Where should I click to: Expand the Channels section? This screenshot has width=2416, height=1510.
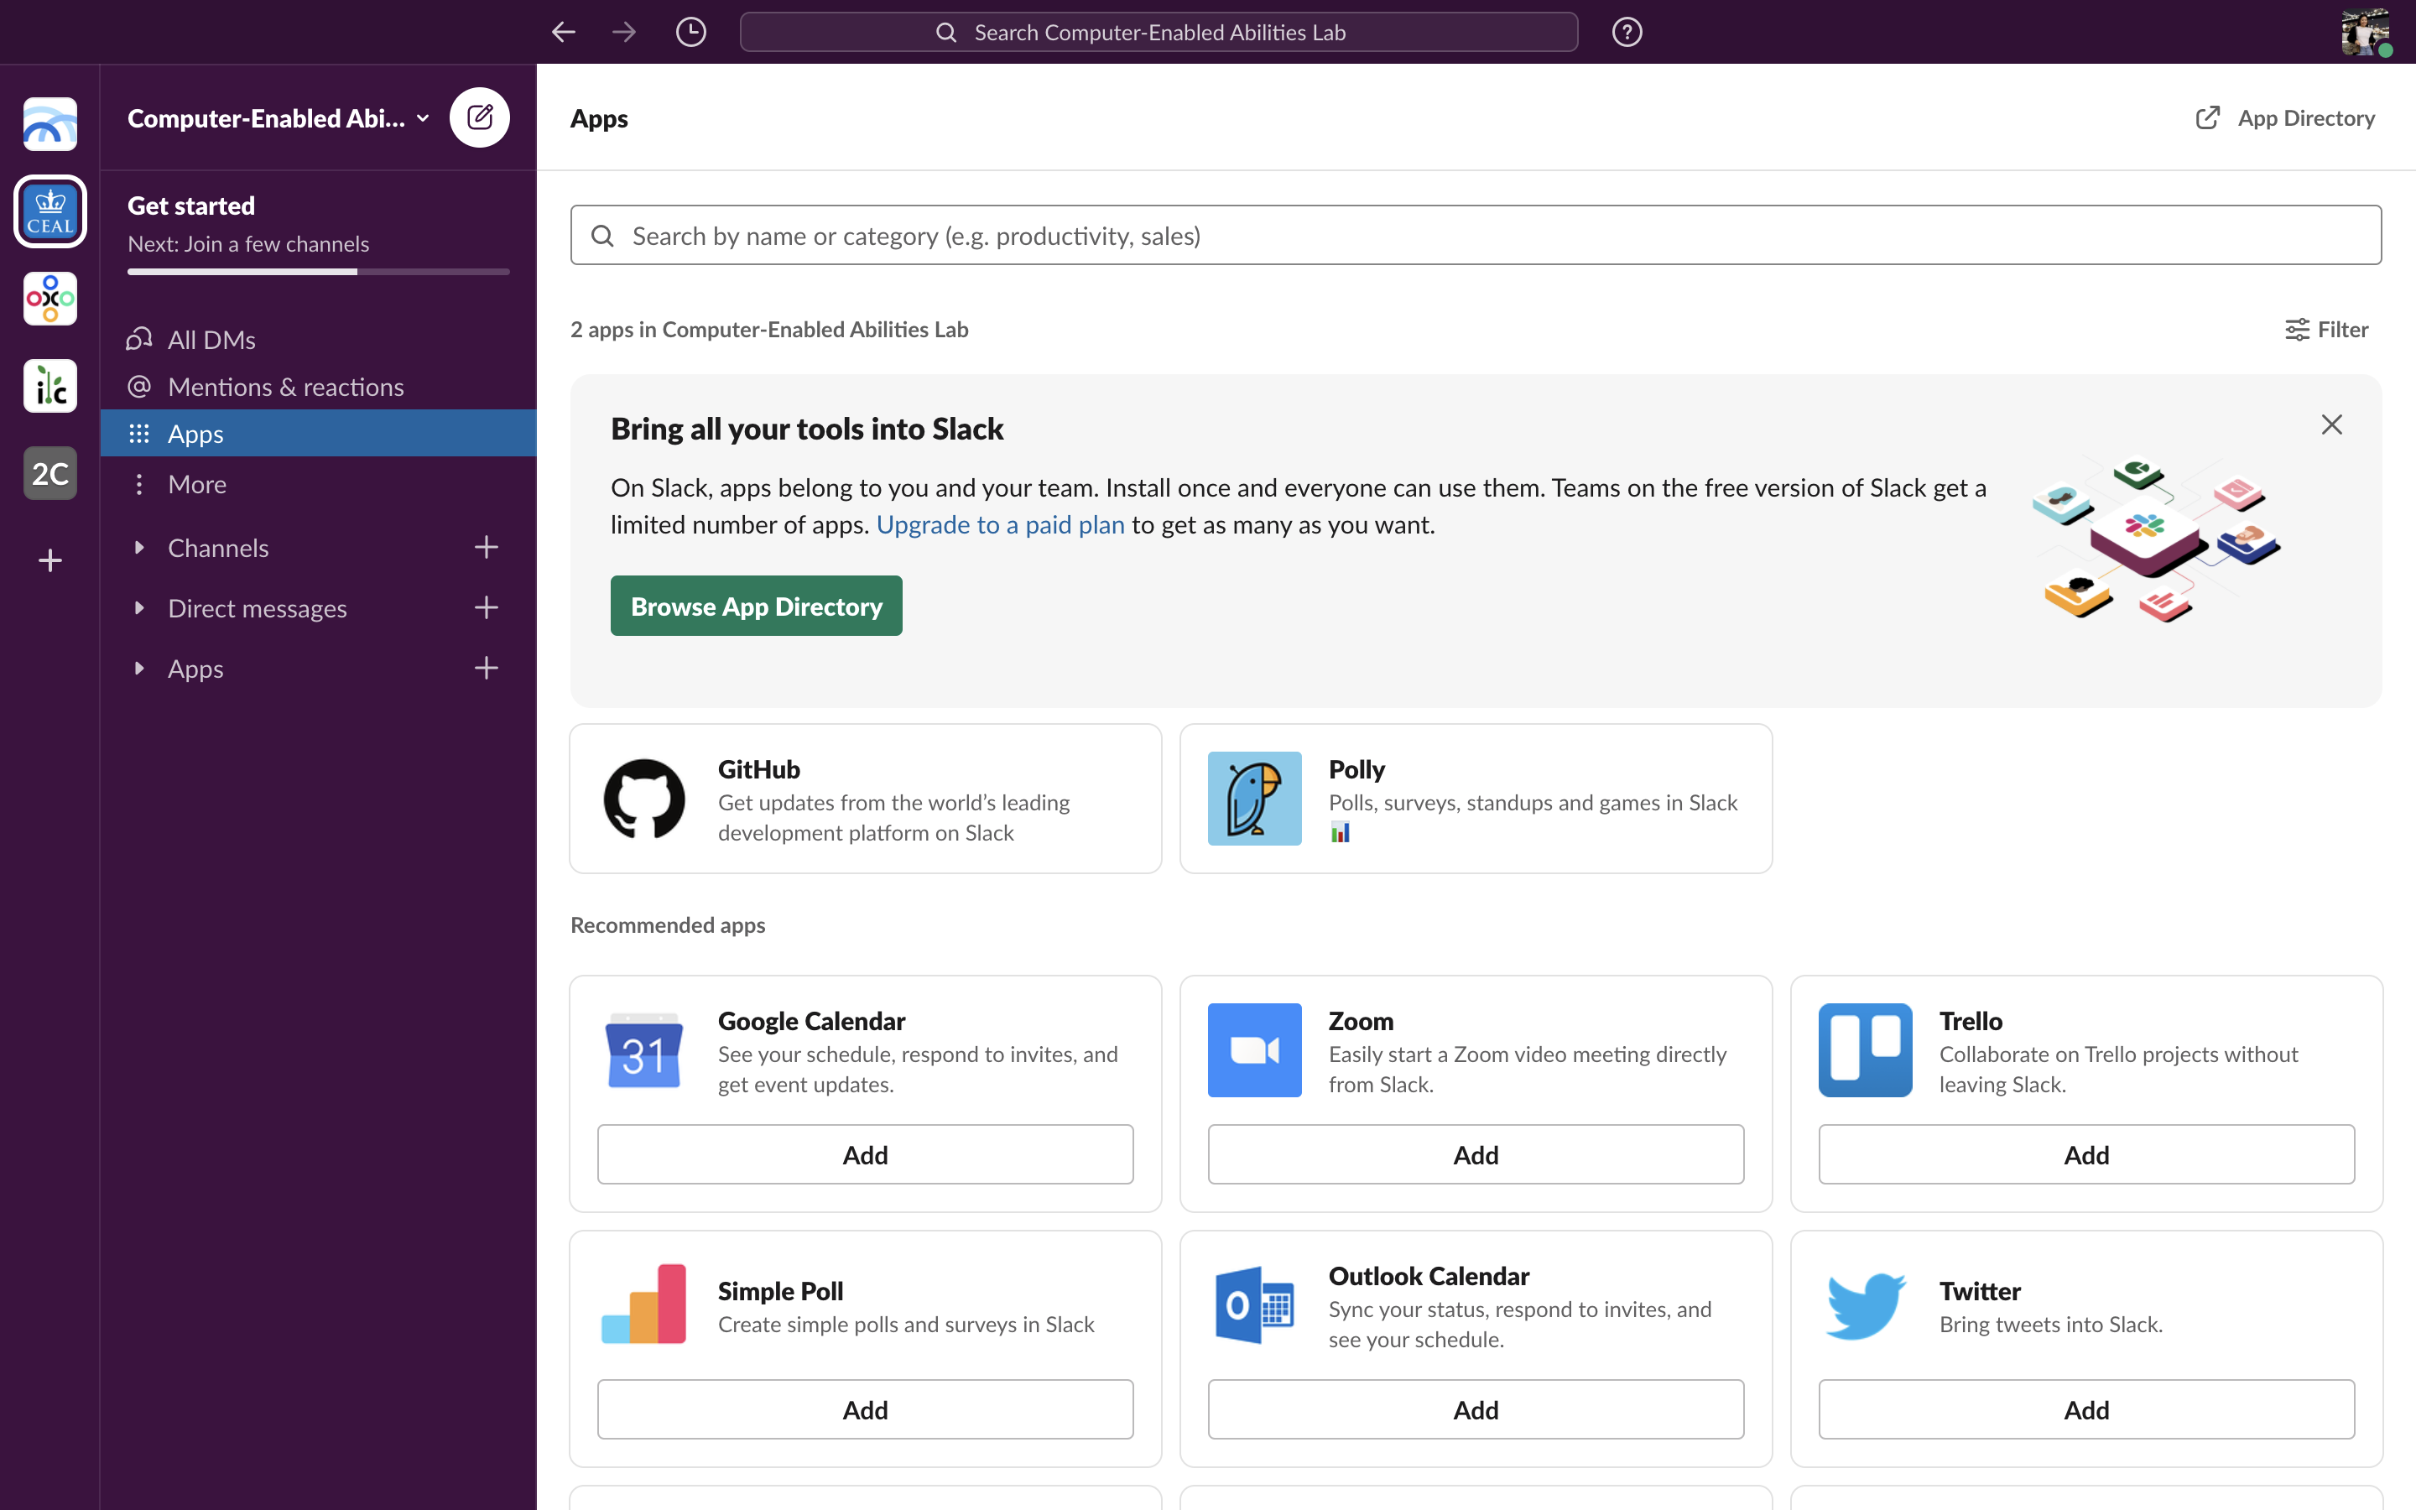[138, 547]
